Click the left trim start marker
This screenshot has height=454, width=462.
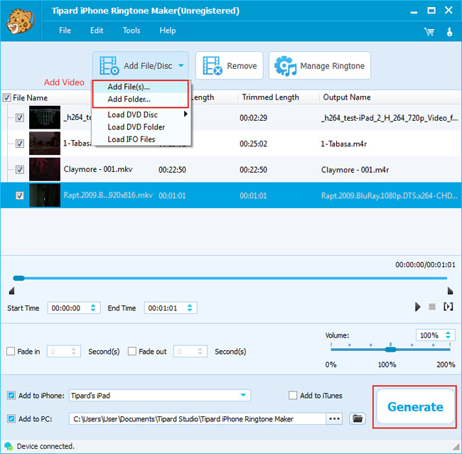(x=11, y=291)
